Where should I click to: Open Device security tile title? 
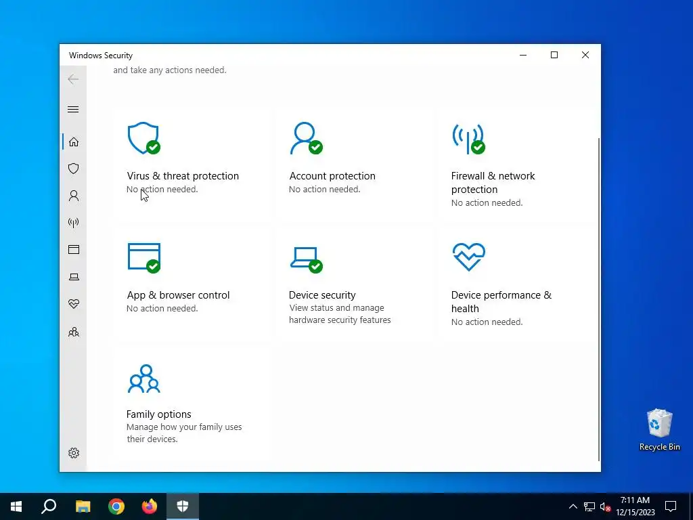click(x=322, y=295)
